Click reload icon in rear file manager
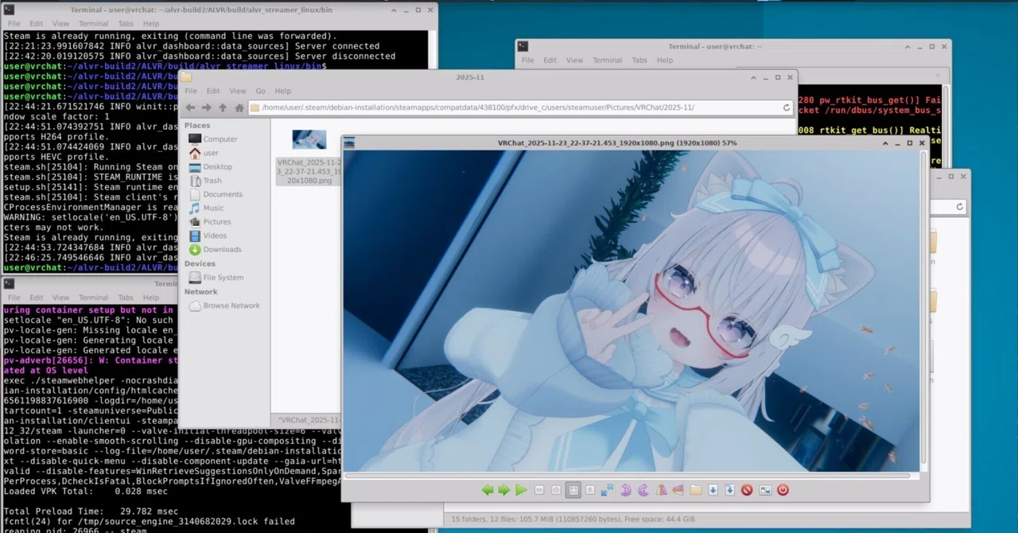 [960, 207]
